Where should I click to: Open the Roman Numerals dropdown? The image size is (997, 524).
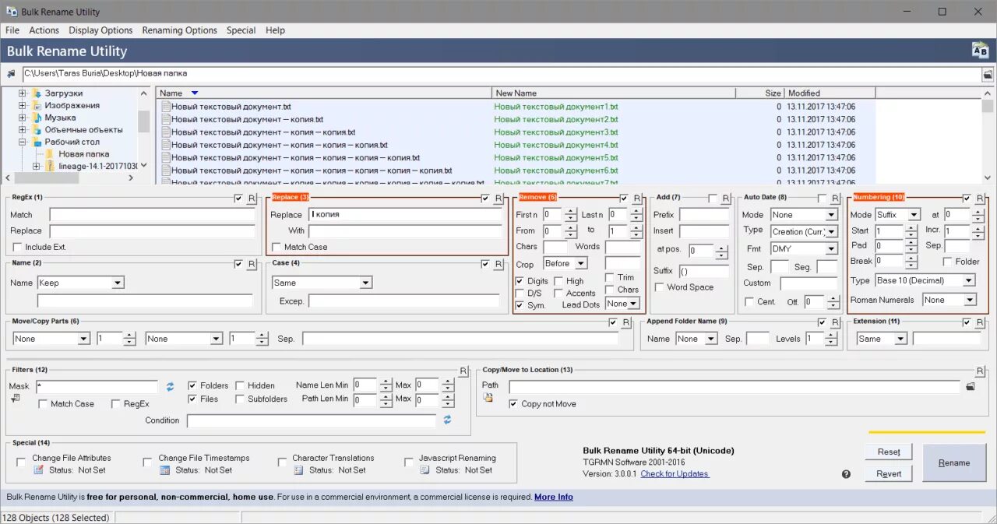(x=970, y=300)
